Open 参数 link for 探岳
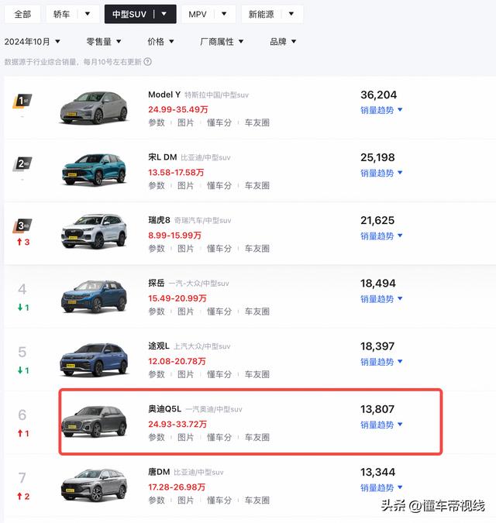 (x=157, y=311)
